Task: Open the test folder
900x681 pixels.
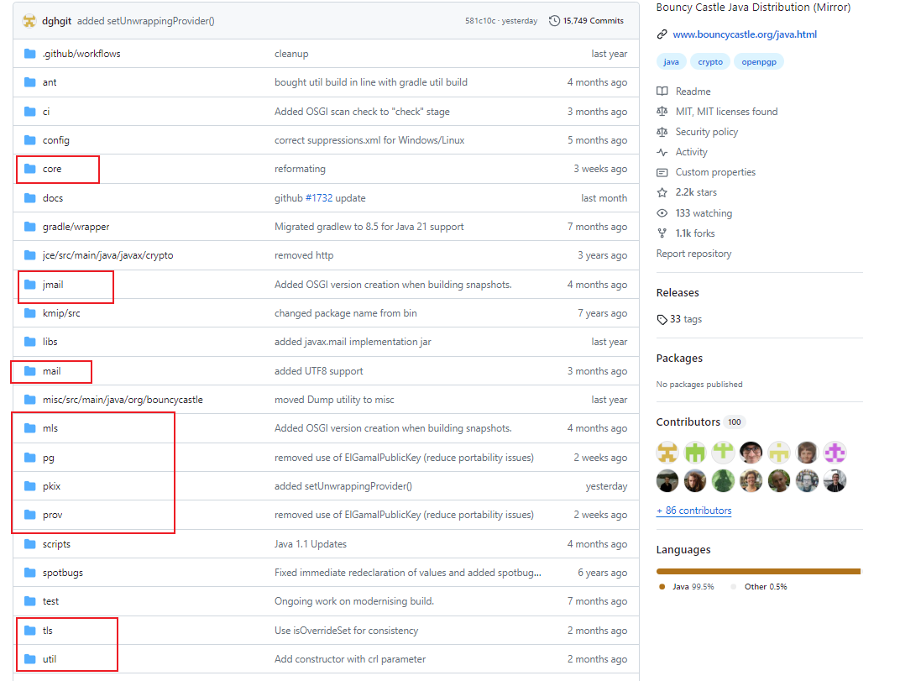Action: point(50,601)
